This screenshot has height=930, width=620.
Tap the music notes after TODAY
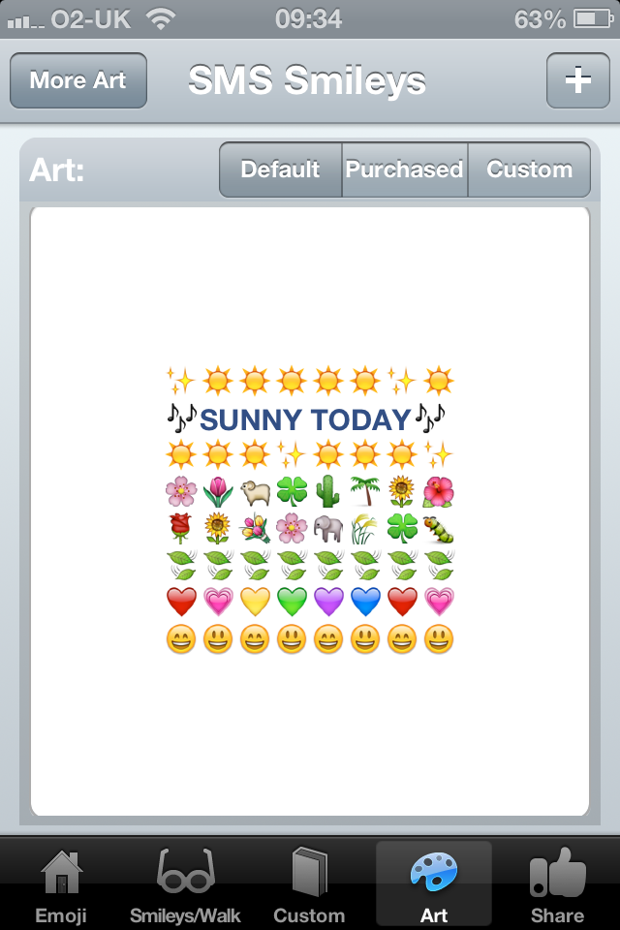pos(429,418)
